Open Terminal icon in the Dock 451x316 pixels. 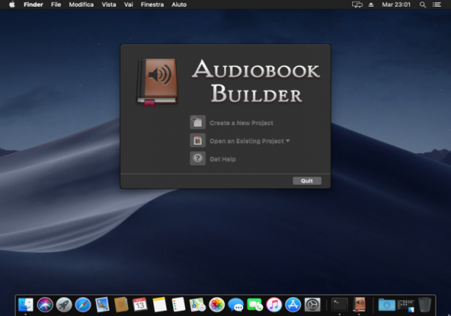340,304
